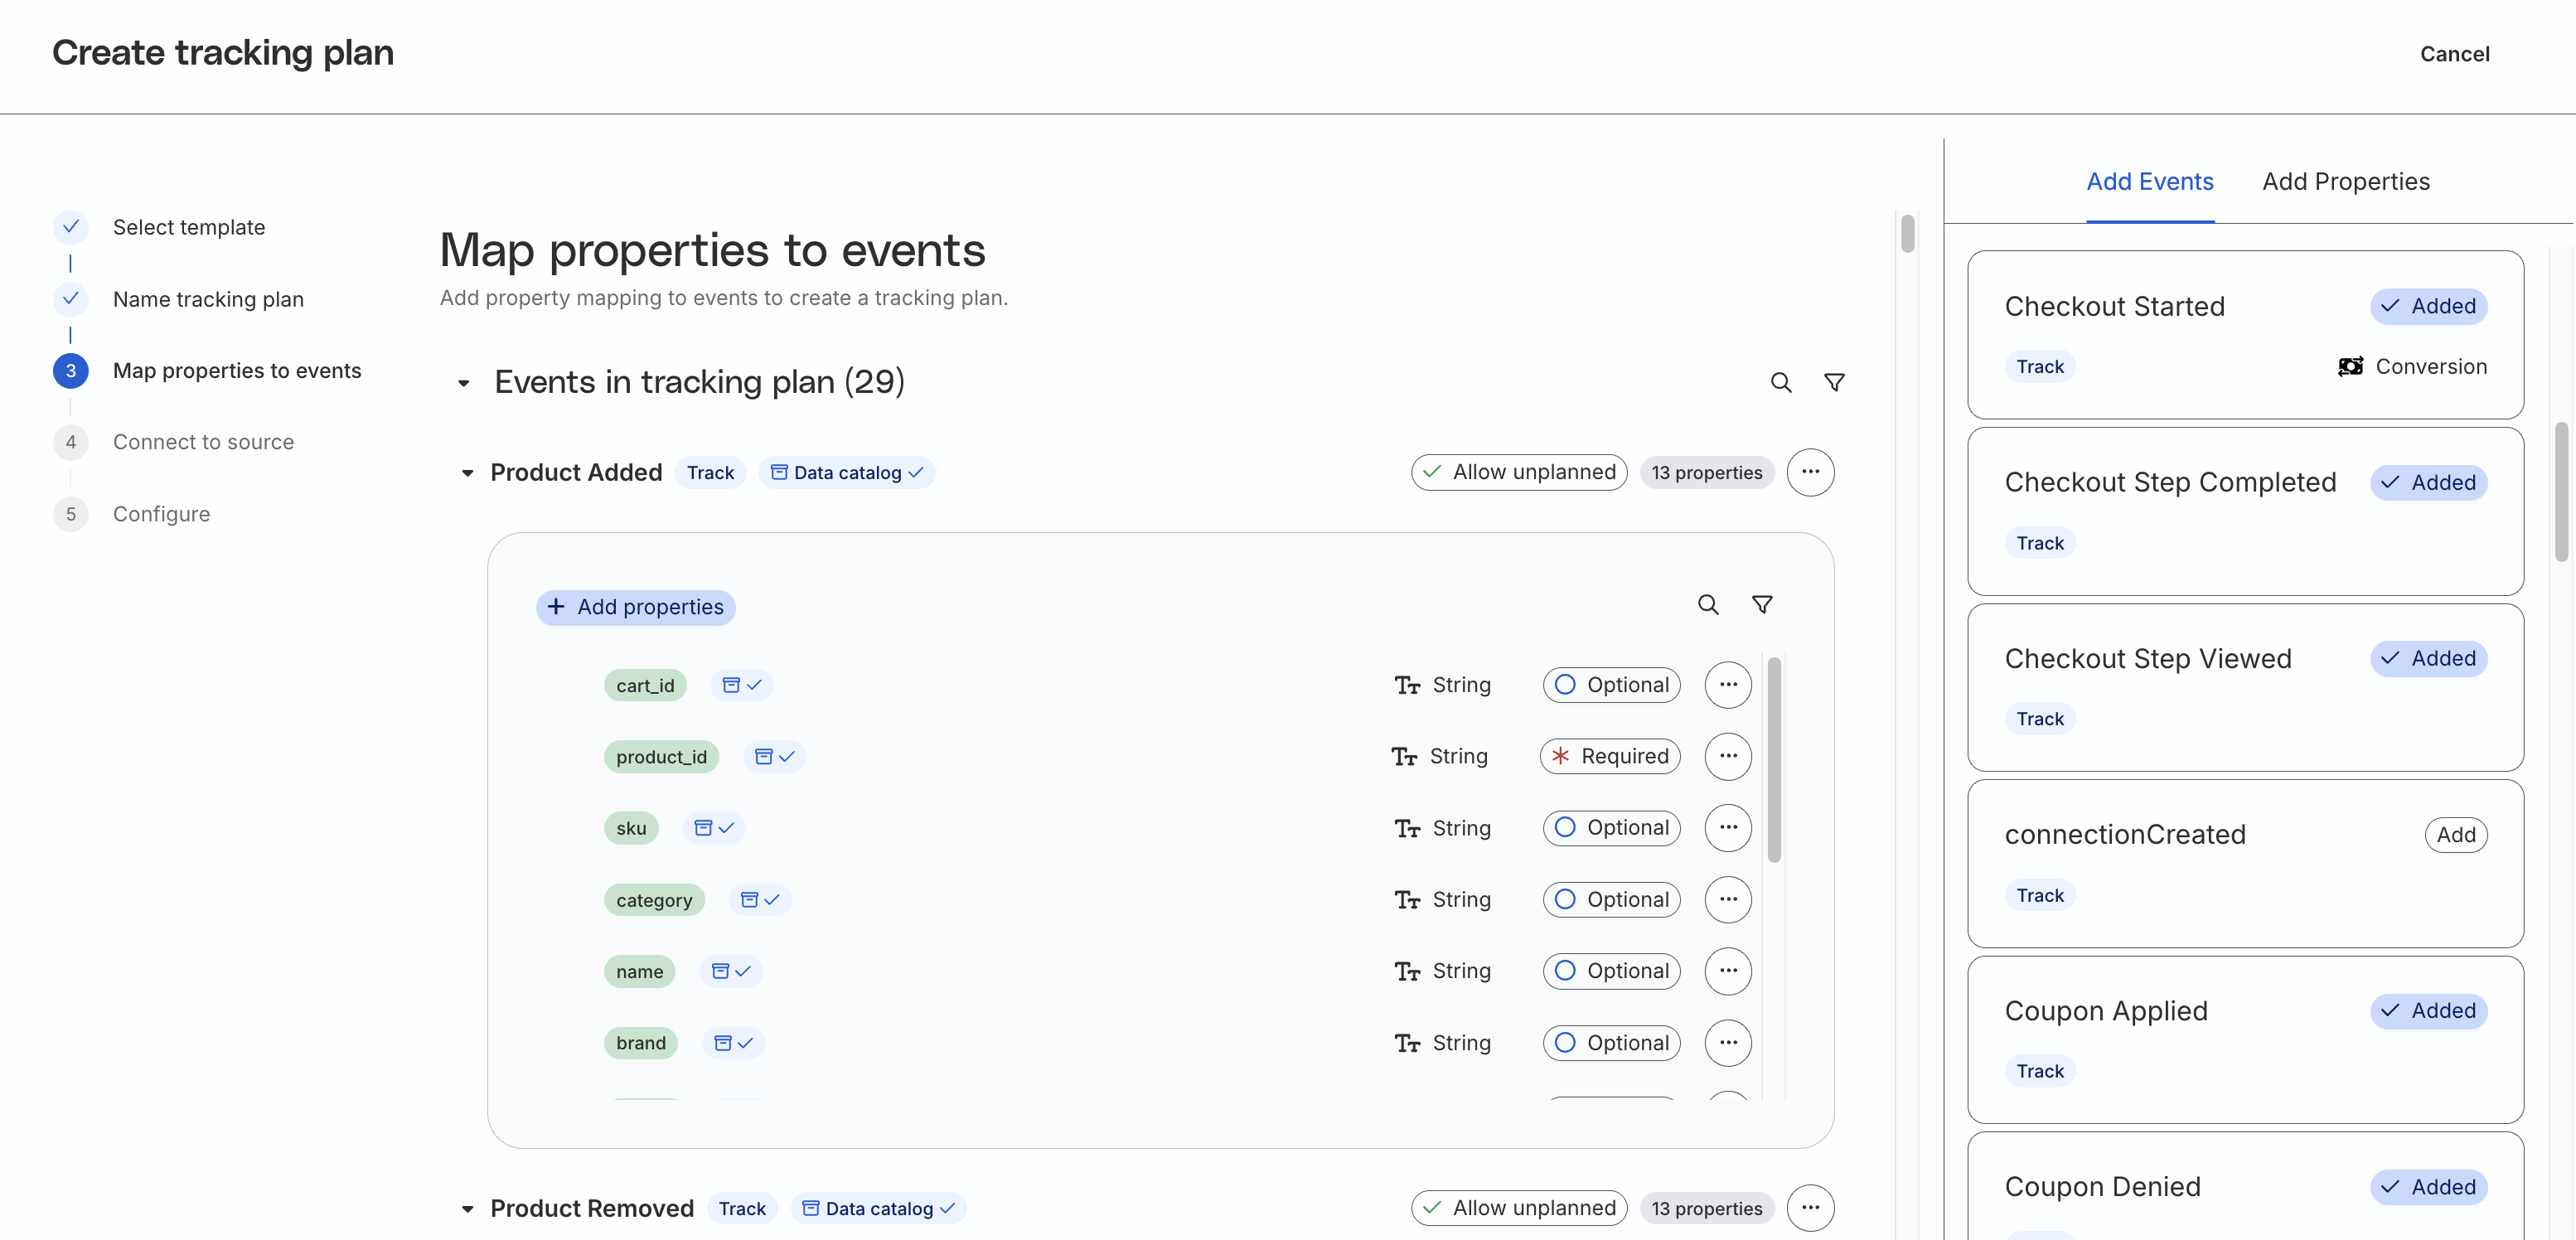Screen dimensions: 2576x1240
Task: Open more options for category property
Action: [1728, 899]
